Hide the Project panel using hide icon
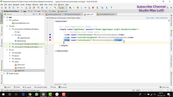The height and width of the screenshot is (97, 173). [43, 14]
